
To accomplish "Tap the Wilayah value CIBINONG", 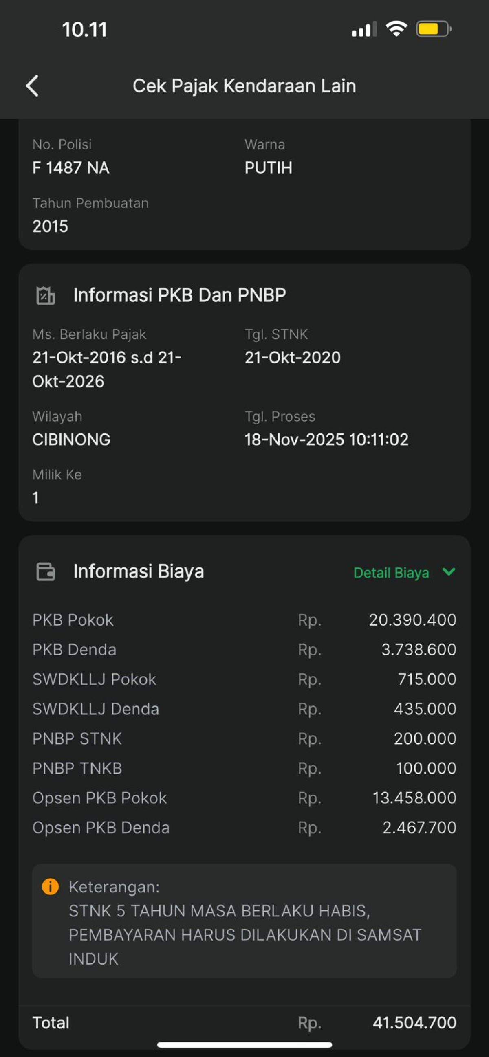I will [x=71, y=440].
